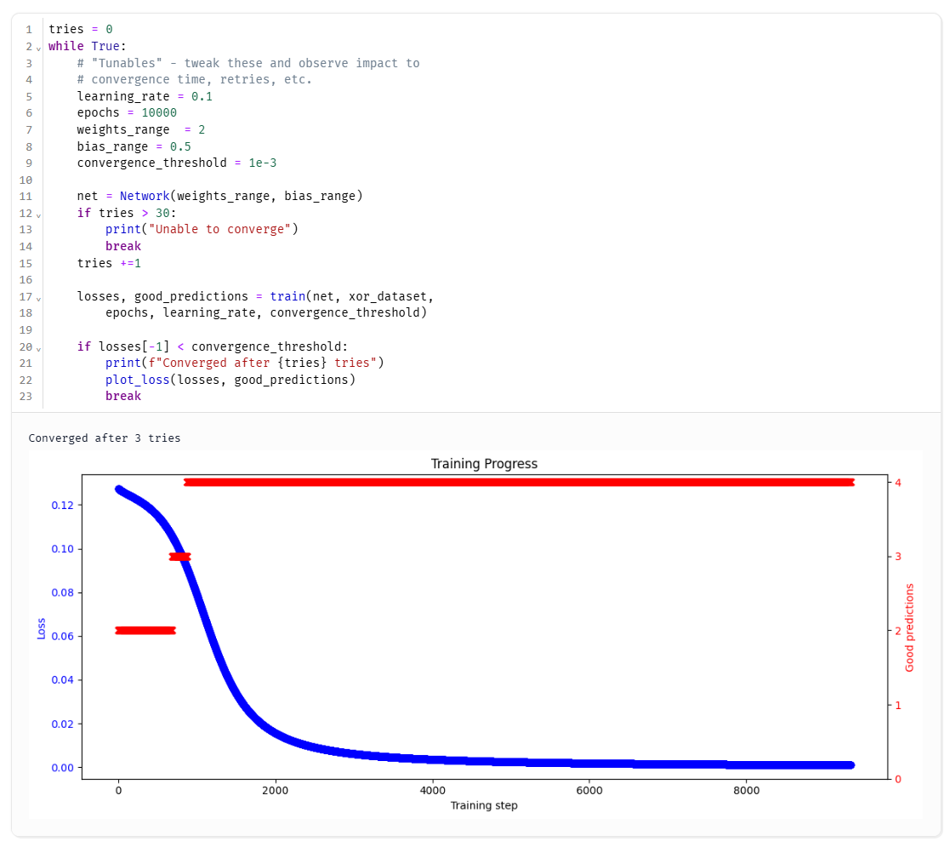Place cursor on epochs value 10000
The width and height of the screenshot is (950, 847).
[159, 113]
